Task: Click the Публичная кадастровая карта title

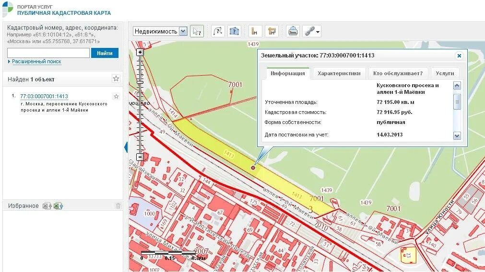Action: pos(64,13)
